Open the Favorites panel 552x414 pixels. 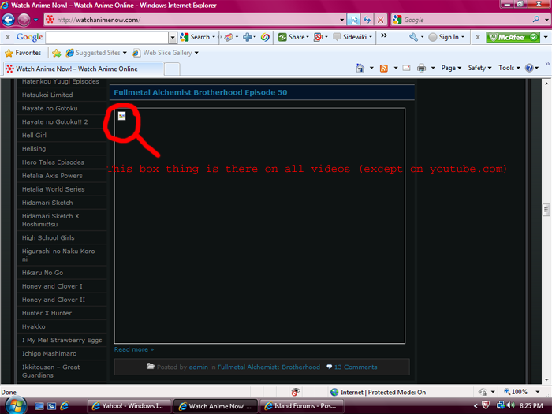pos(23,53)
